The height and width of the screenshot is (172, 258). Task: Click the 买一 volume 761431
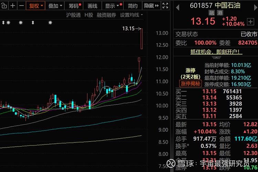[232, 91]
